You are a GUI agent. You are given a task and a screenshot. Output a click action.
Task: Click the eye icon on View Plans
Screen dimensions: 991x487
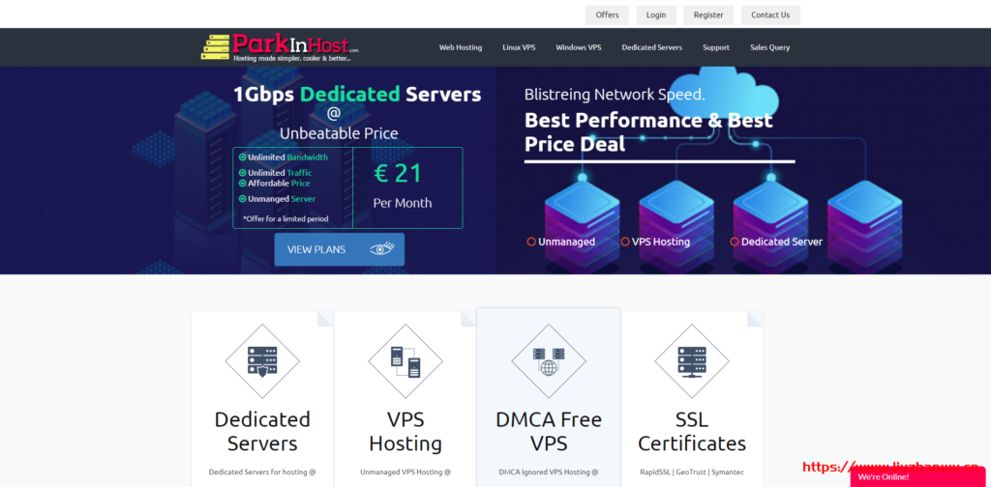coord(381,249)
